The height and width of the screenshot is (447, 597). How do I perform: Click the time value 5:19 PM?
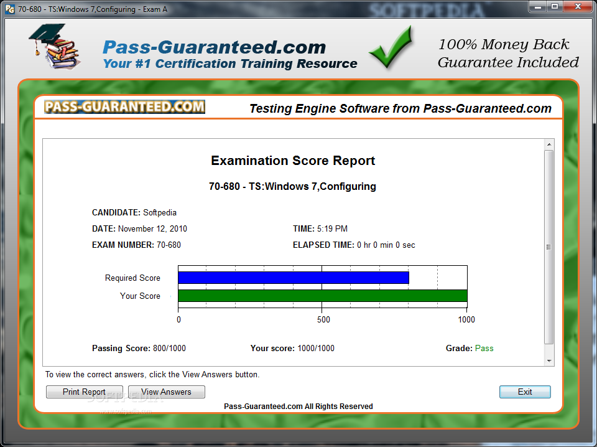tap(332, 228)
